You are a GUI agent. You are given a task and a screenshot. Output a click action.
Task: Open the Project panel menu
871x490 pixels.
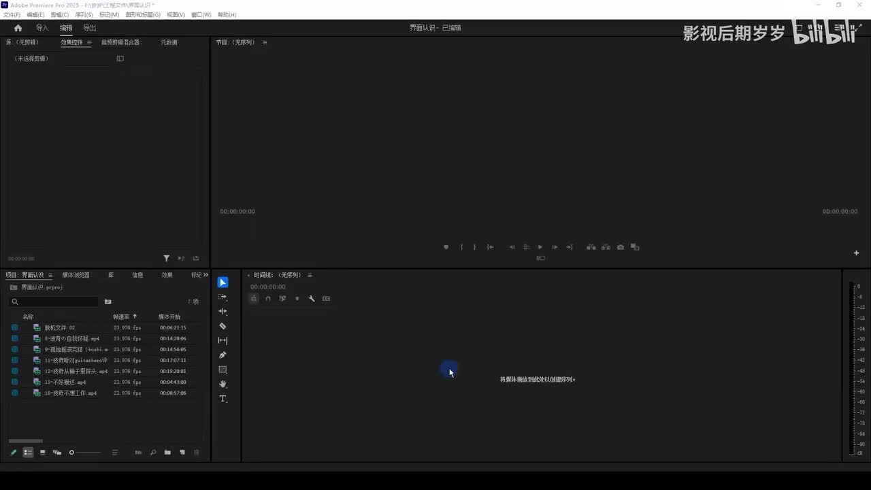click(x=50, y=276)
